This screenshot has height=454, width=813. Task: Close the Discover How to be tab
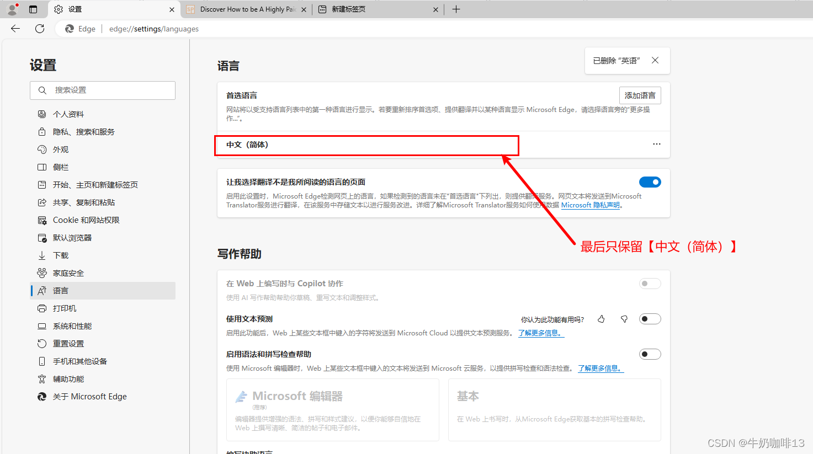coord(304,9)
